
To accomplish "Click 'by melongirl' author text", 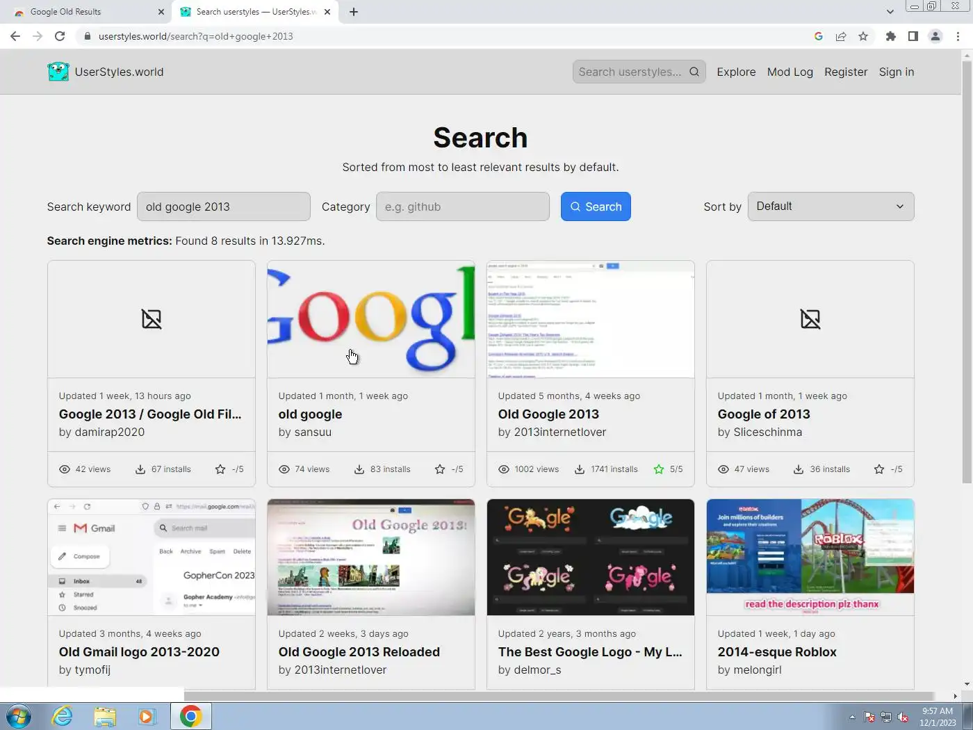I will (x=749, y=670).
